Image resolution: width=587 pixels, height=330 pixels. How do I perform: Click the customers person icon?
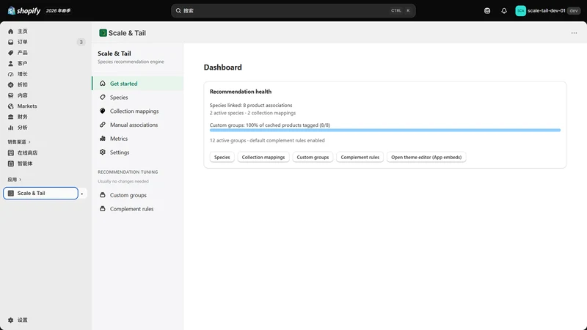coord(10,64)
